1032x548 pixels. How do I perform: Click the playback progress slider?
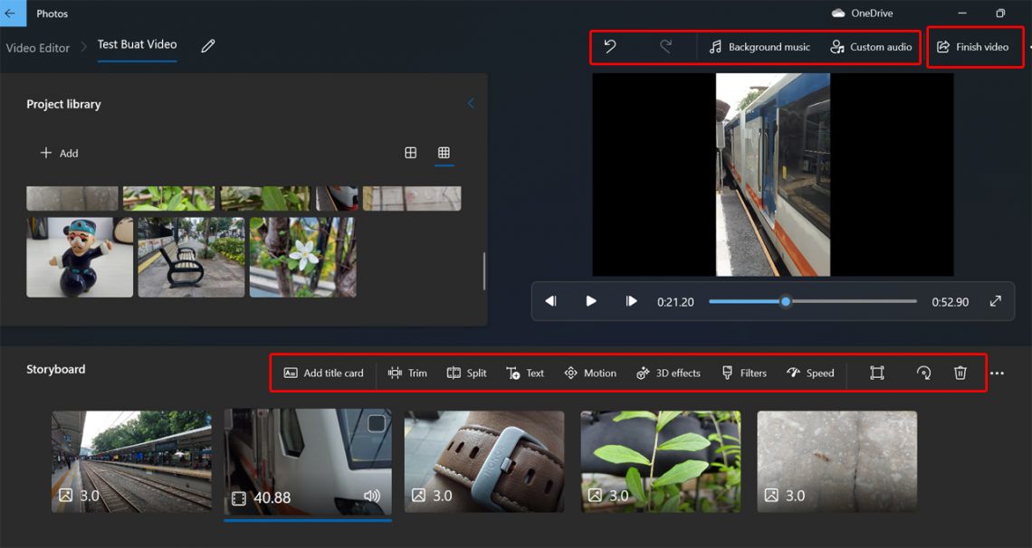click(x=786, y=300)
